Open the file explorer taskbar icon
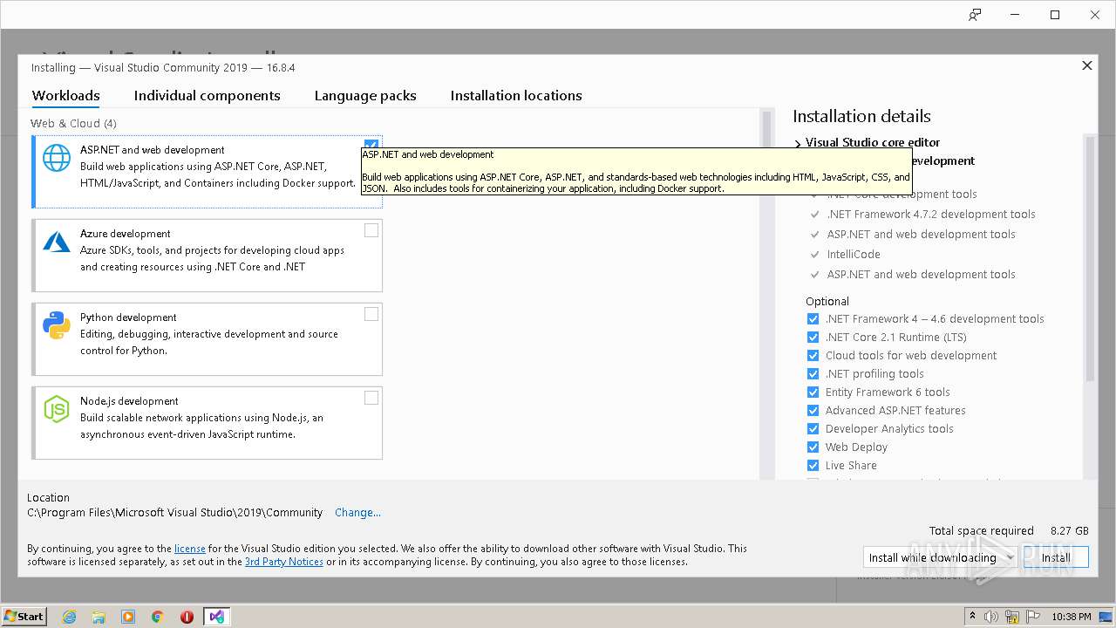This screenshot has width=1116, height=628. [x=99, y=617]
